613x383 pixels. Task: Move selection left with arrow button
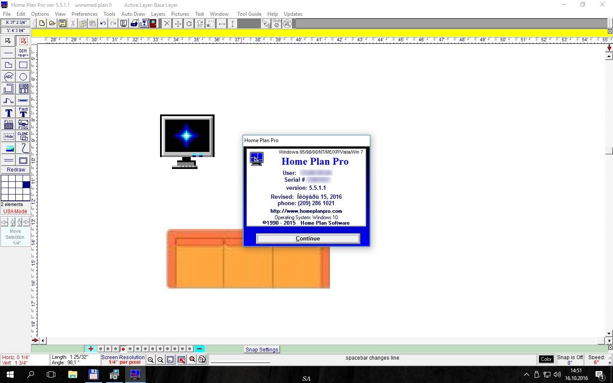(x=5, y=222)
